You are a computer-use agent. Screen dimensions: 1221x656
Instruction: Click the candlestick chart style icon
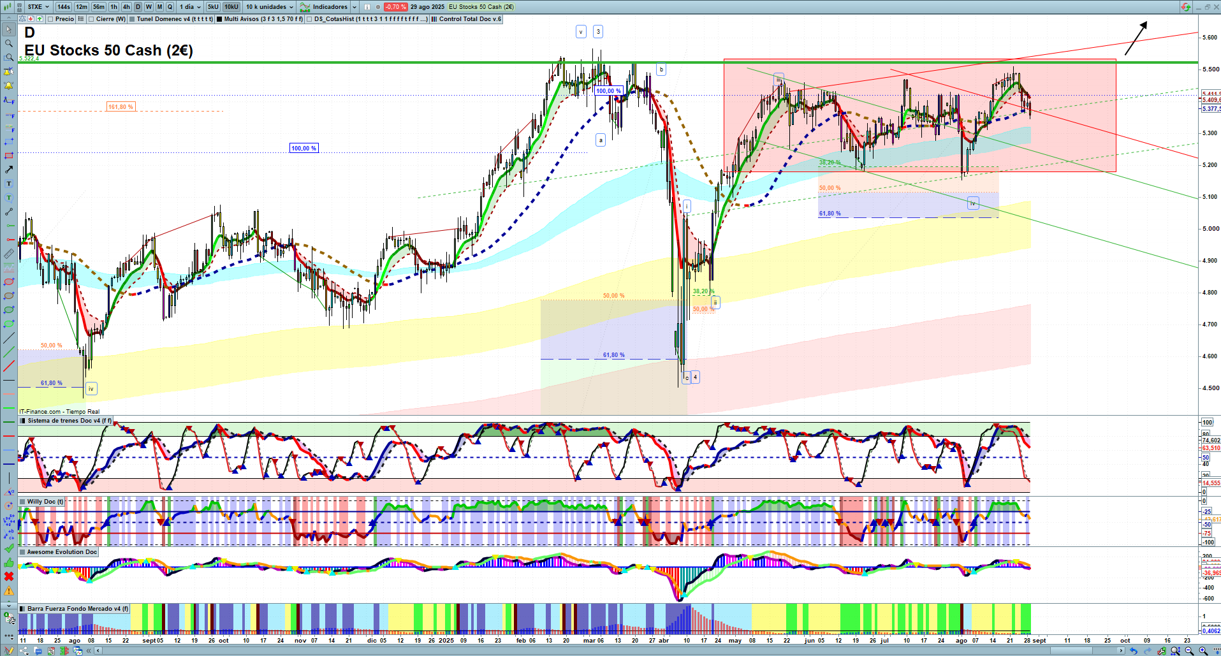pos(8,7)
